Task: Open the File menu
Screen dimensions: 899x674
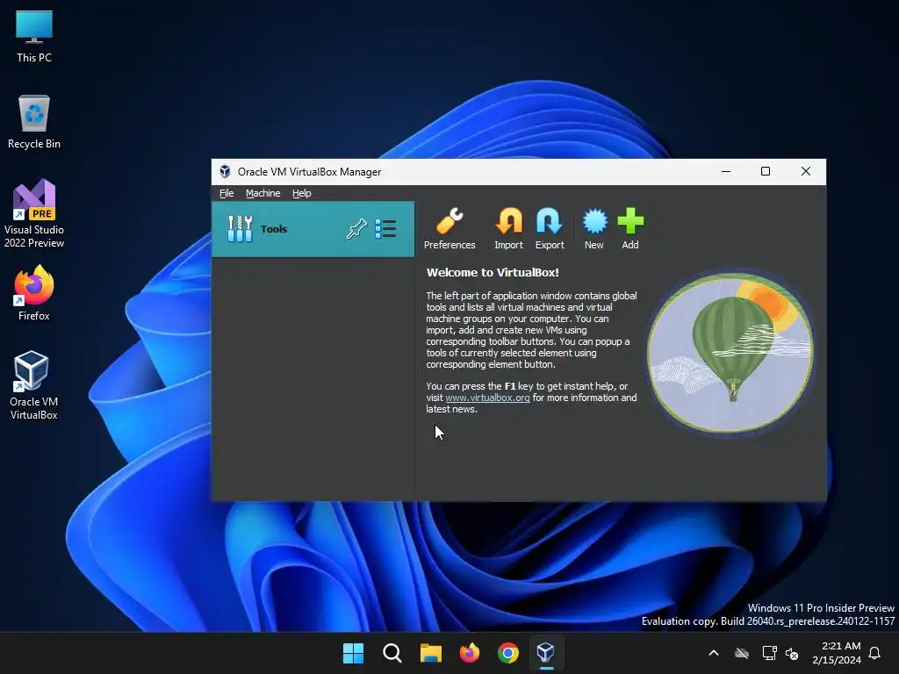Action: 227,193
